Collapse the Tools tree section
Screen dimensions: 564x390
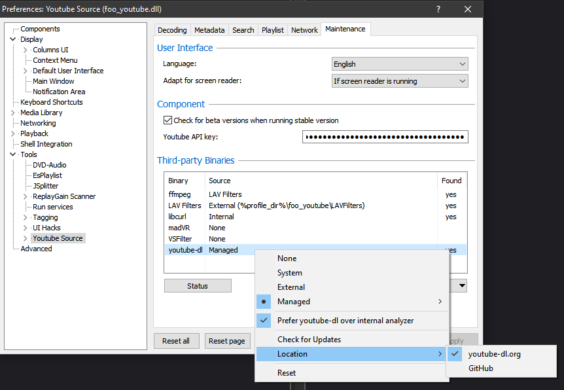(x=13, y=154)
